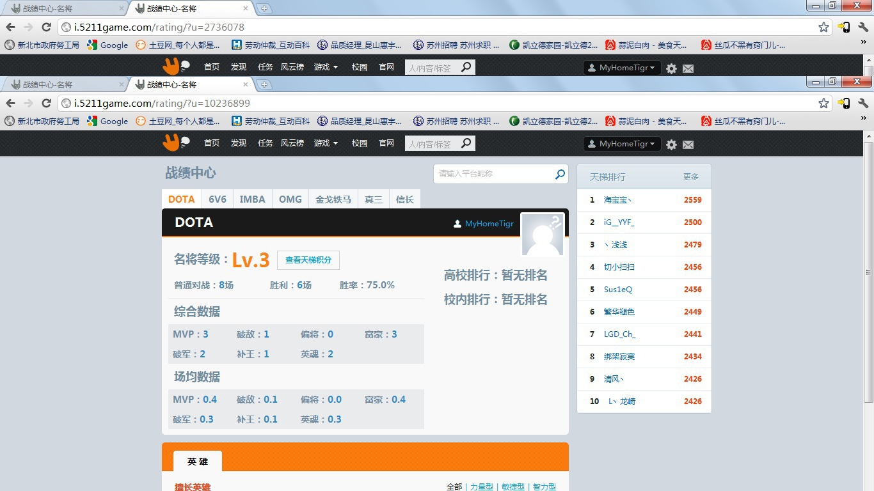Open ranked player 海宝宝丶 profile
Image resolution: width=874 pixels, height=491 pixels.
pos(618,200)
